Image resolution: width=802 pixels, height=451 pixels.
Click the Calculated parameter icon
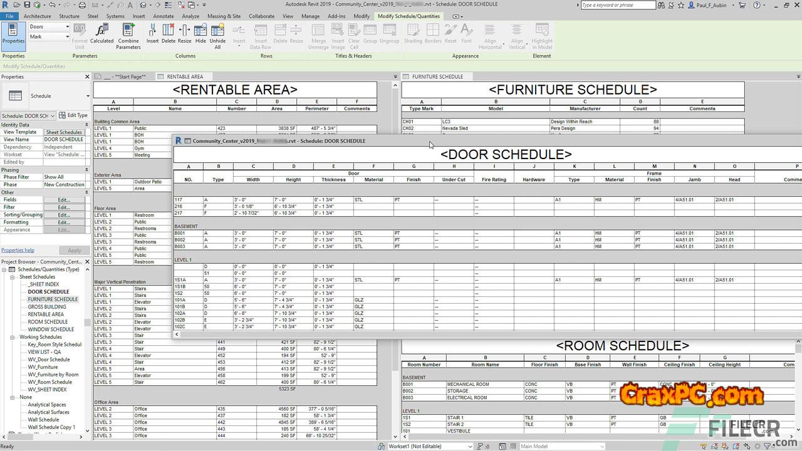(x=102, y=32)
